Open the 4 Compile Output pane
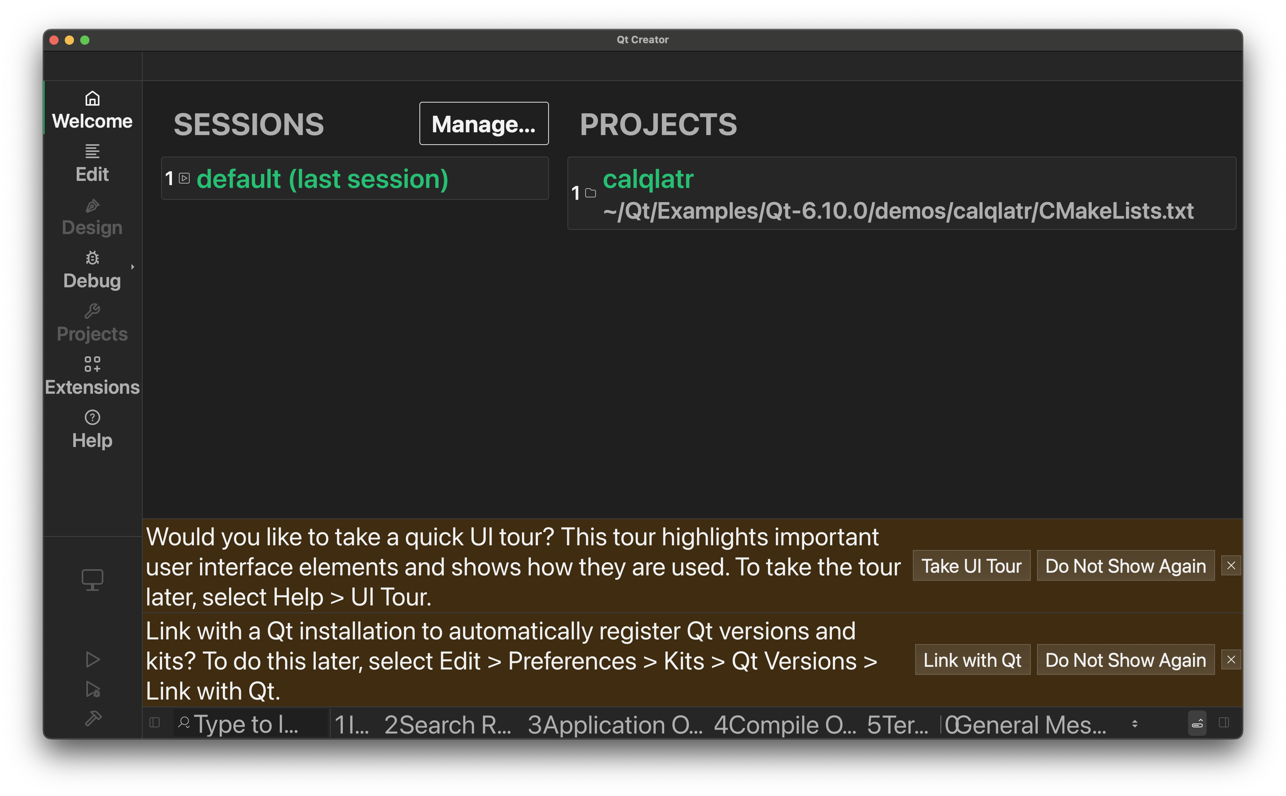Screen dimensions: 1286x796 tap(784, 724)
